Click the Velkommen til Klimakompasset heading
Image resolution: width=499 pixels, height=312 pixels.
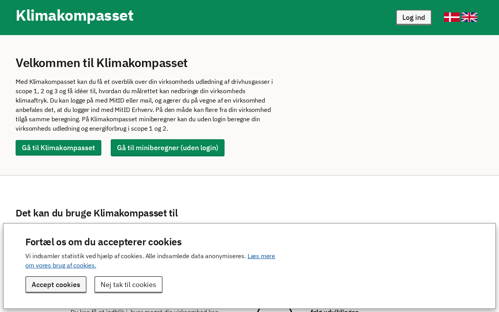point(101,63)
